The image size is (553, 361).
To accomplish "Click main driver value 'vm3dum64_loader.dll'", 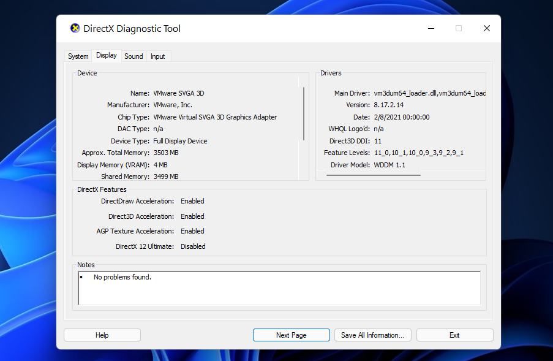I will (x=405, y=93).
